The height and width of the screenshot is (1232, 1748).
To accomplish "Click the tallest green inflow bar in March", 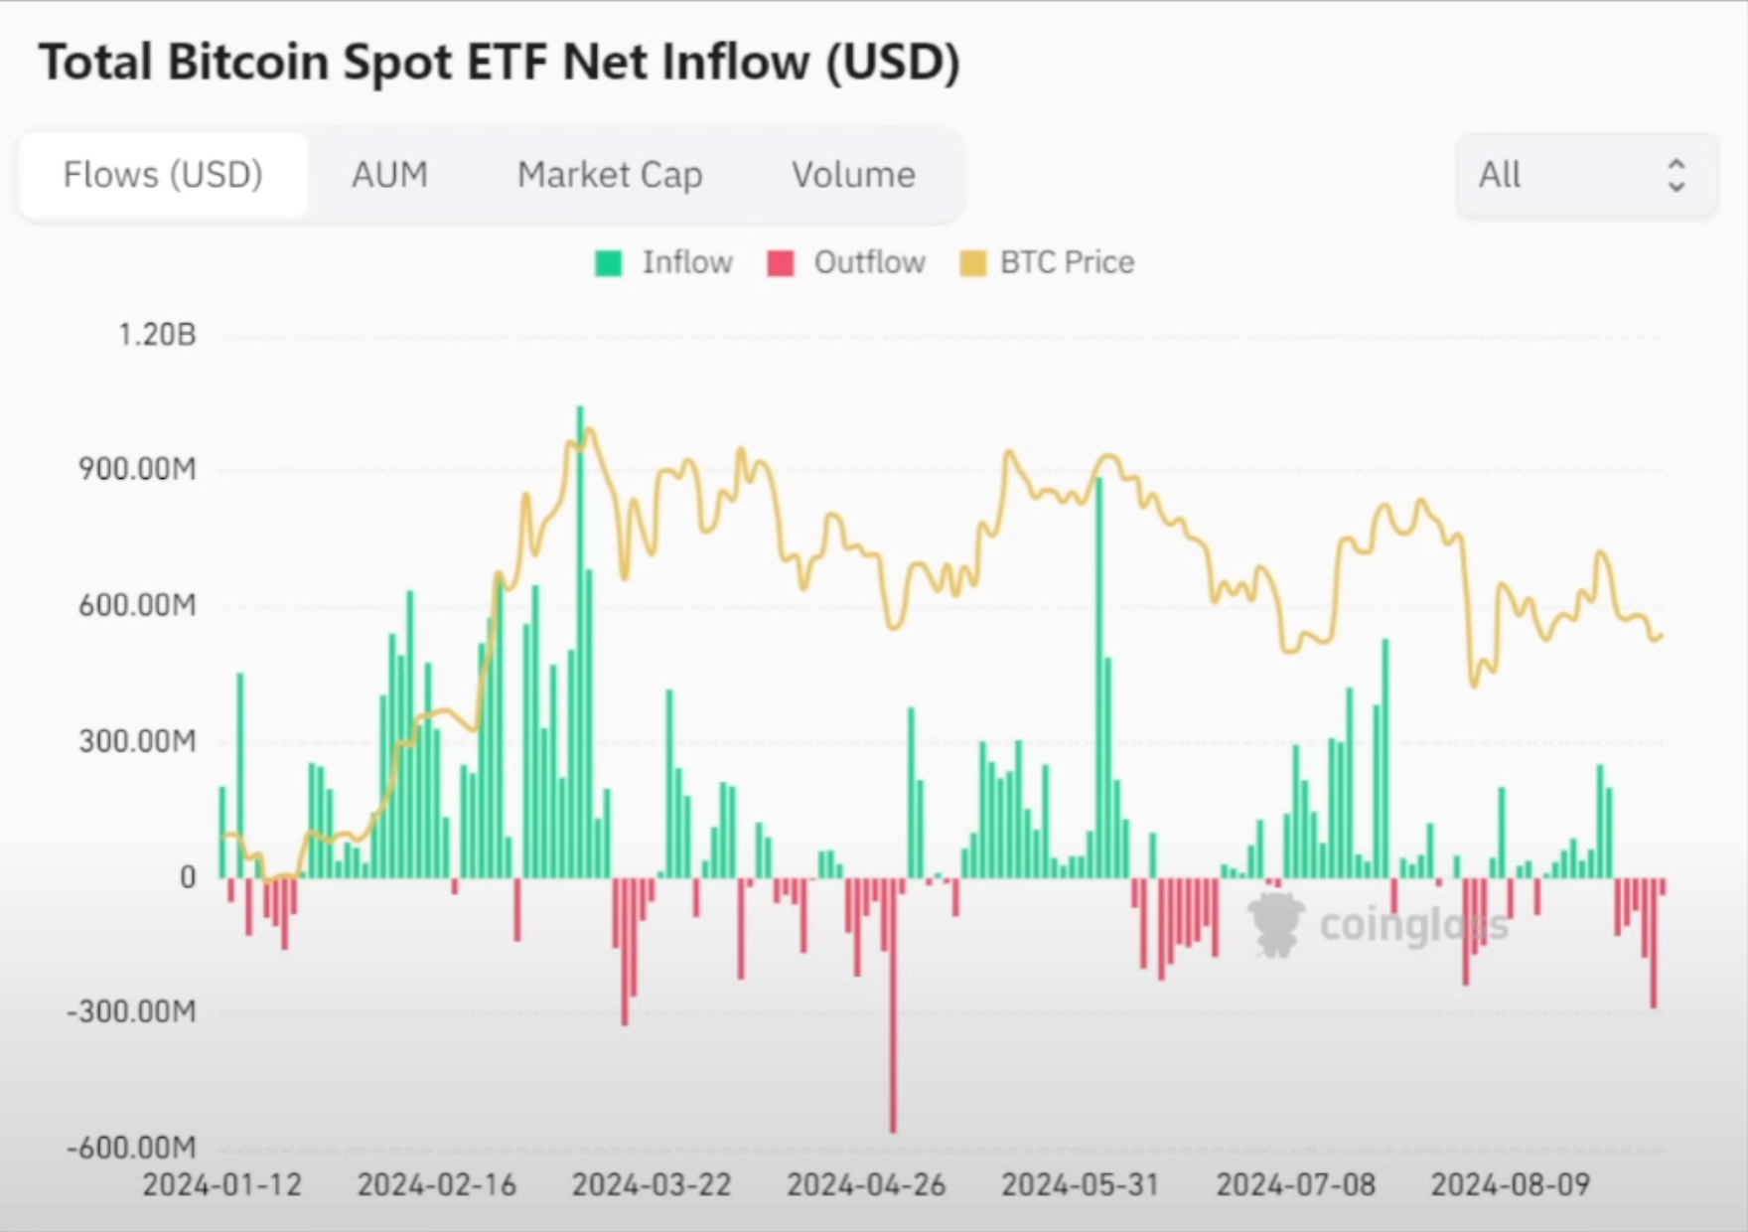I will pyautogui.click(x=580, y=642).
